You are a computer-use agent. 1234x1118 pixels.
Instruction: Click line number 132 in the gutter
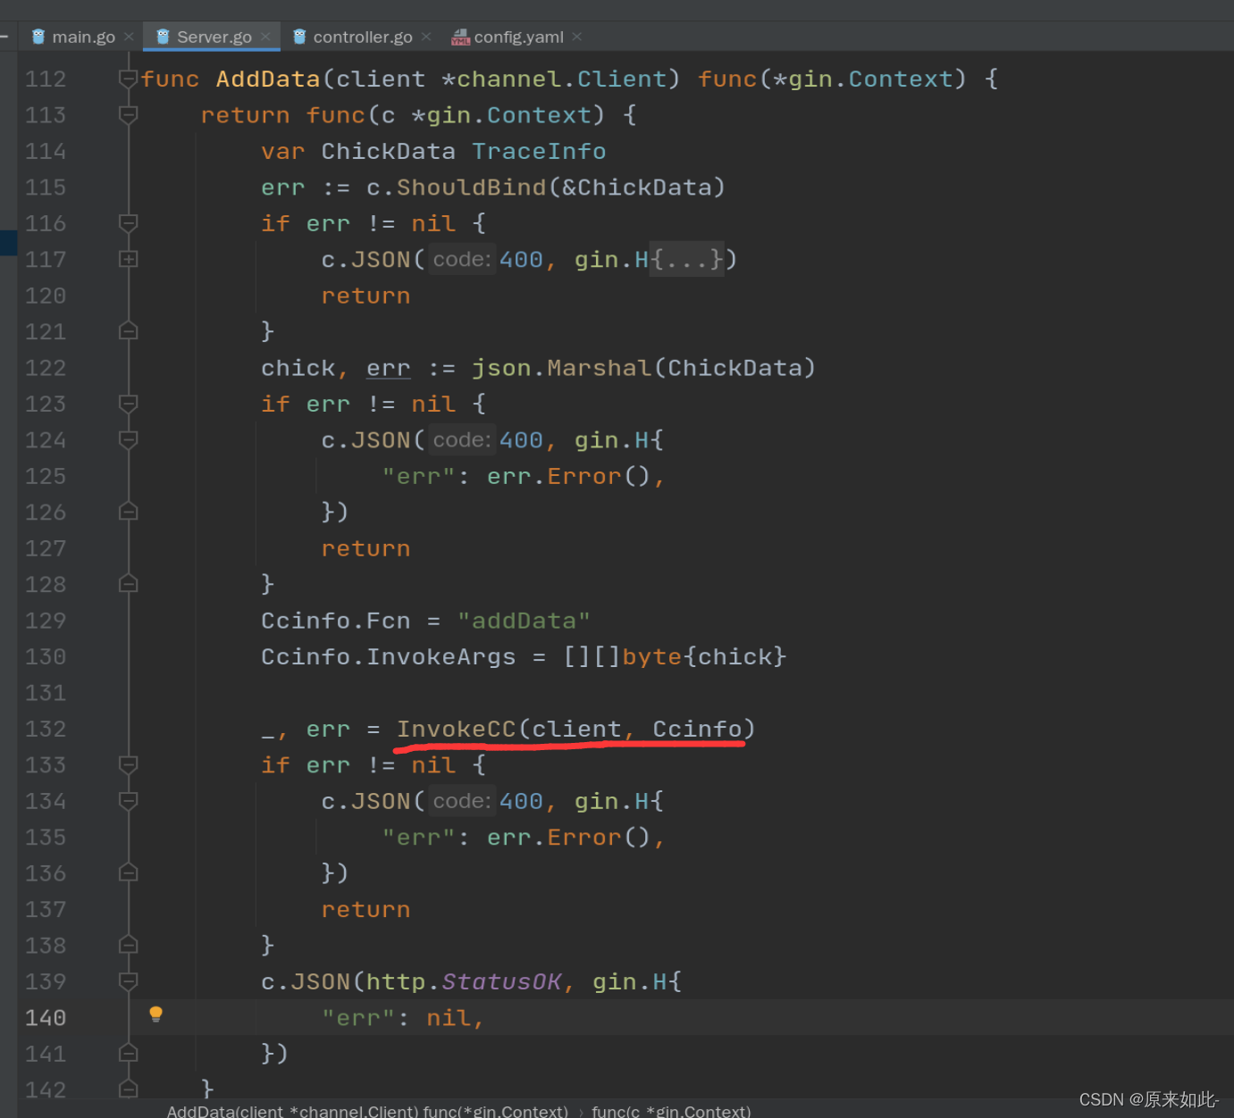pos(46,729)
